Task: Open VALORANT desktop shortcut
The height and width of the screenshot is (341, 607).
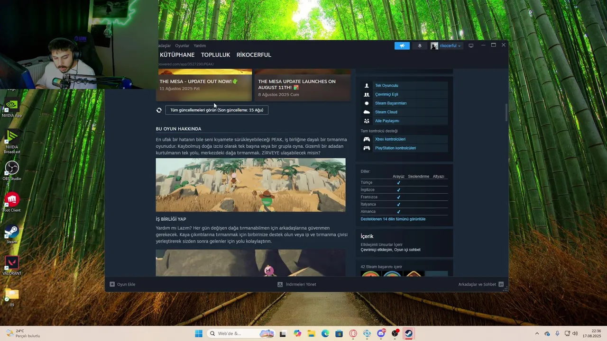Action: pyautogui.click(x=12, y=266)
